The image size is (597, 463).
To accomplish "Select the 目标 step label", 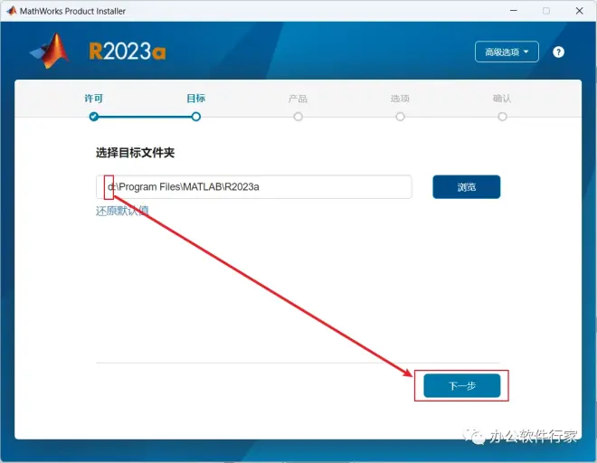I will coord(196,99).
